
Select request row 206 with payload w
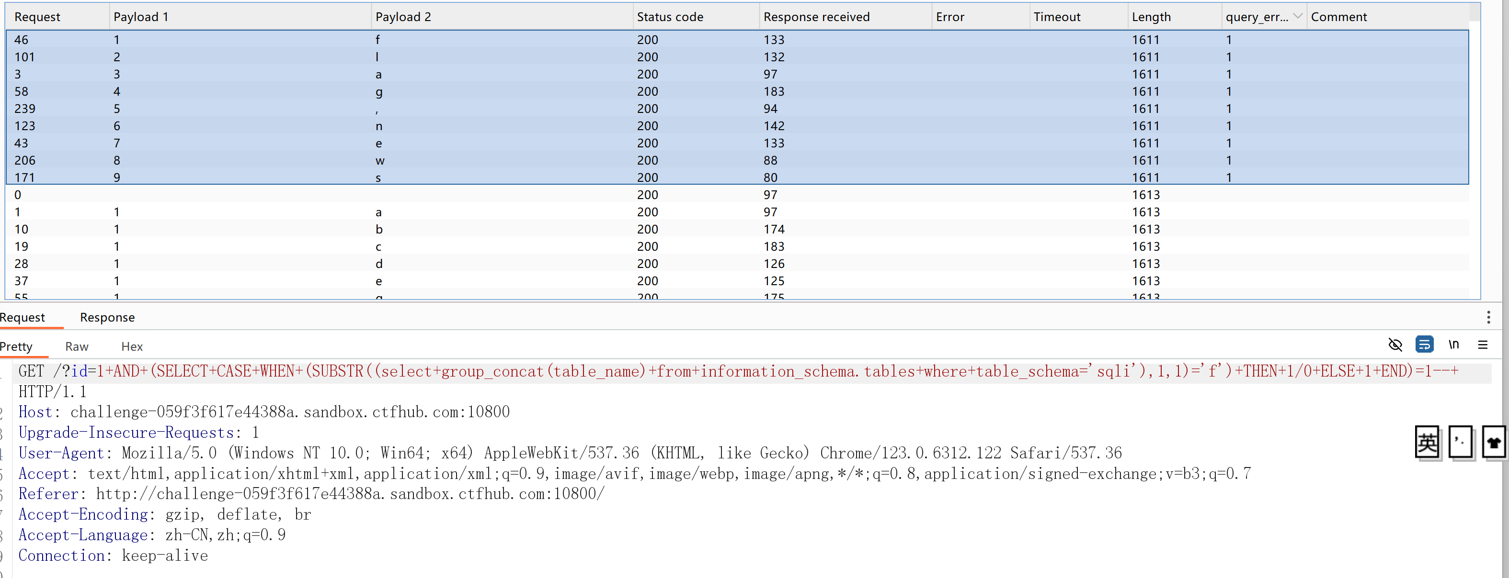click(x=737, y=160)
